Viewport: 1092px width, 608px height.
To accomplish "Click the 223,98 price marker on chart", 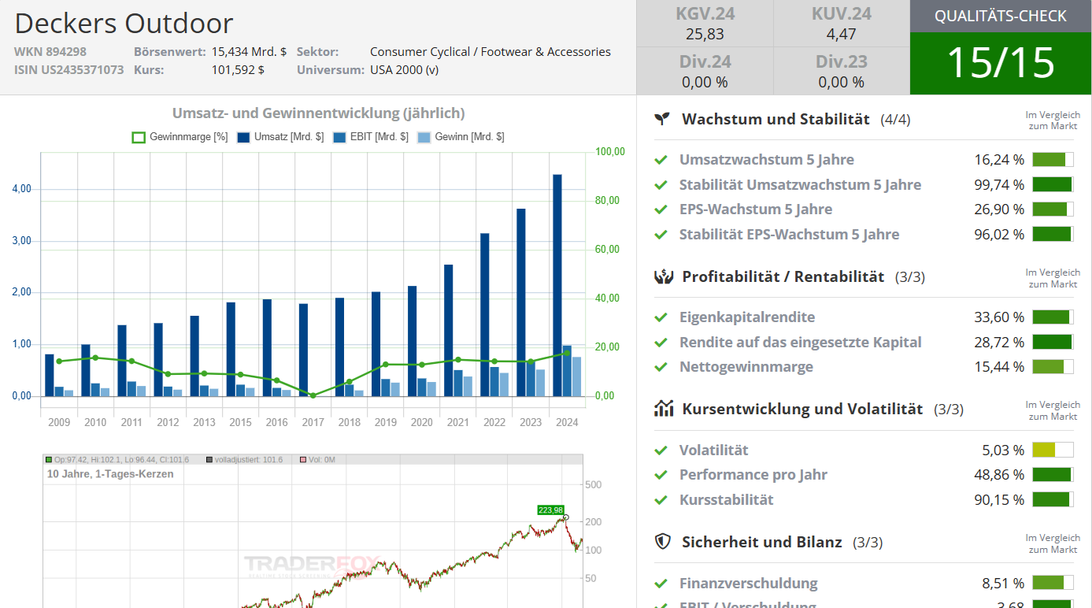I will pos(550,510).
